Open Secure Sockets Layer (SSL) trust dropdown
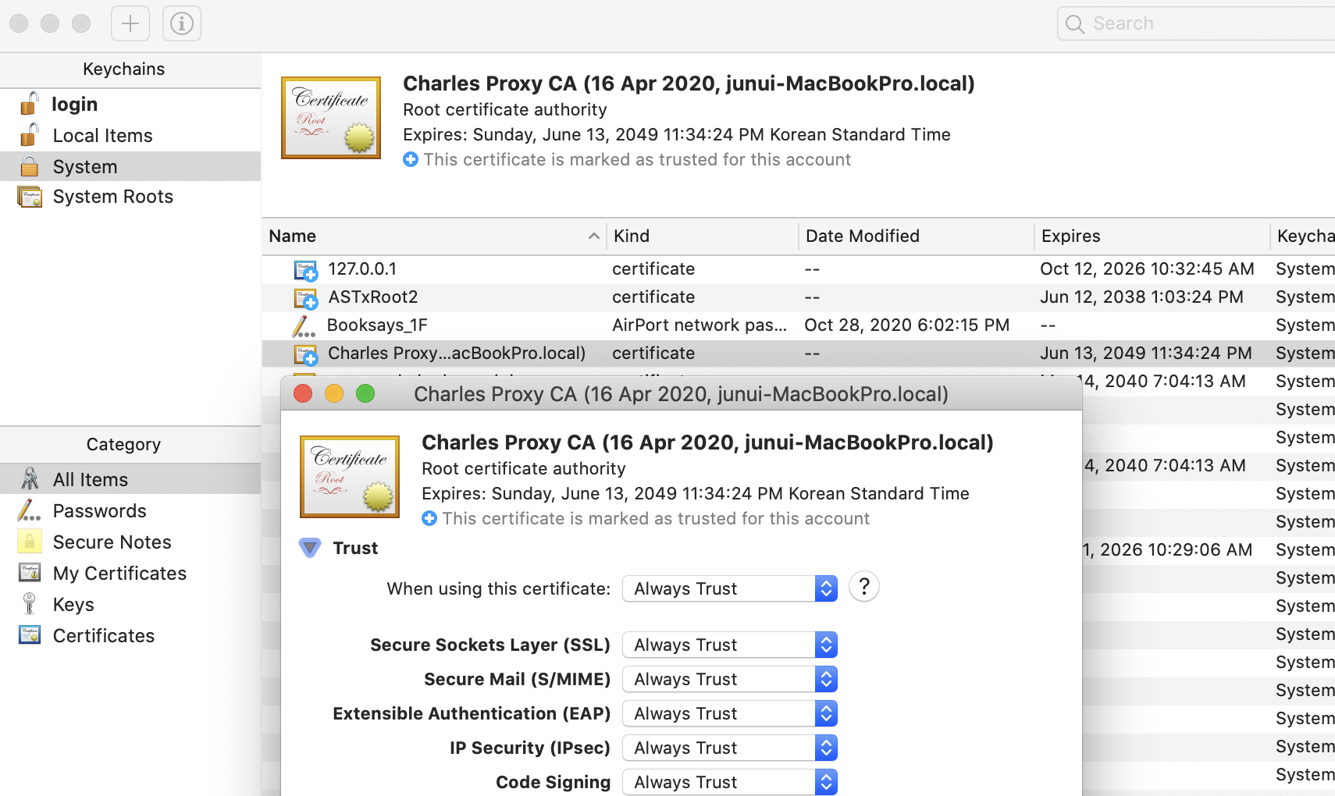Viewport: 1335px width, 796px height. pos(729,645)
